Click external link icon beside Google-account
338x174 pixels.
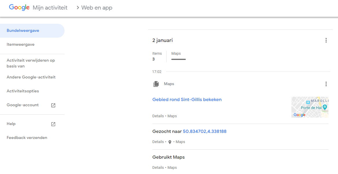[x=53, y=105]
